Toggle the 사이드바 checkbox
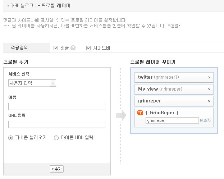Viewport: 224px width, 179px height. tap(88, 48)
